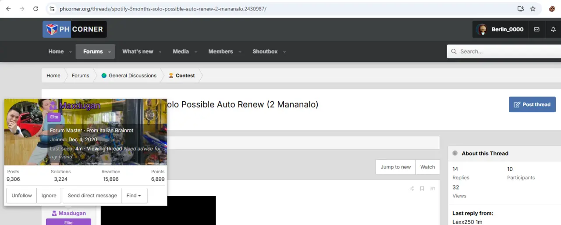Open alerts bell icon
This screenshot has width=561, height=225.
[553, 29]
